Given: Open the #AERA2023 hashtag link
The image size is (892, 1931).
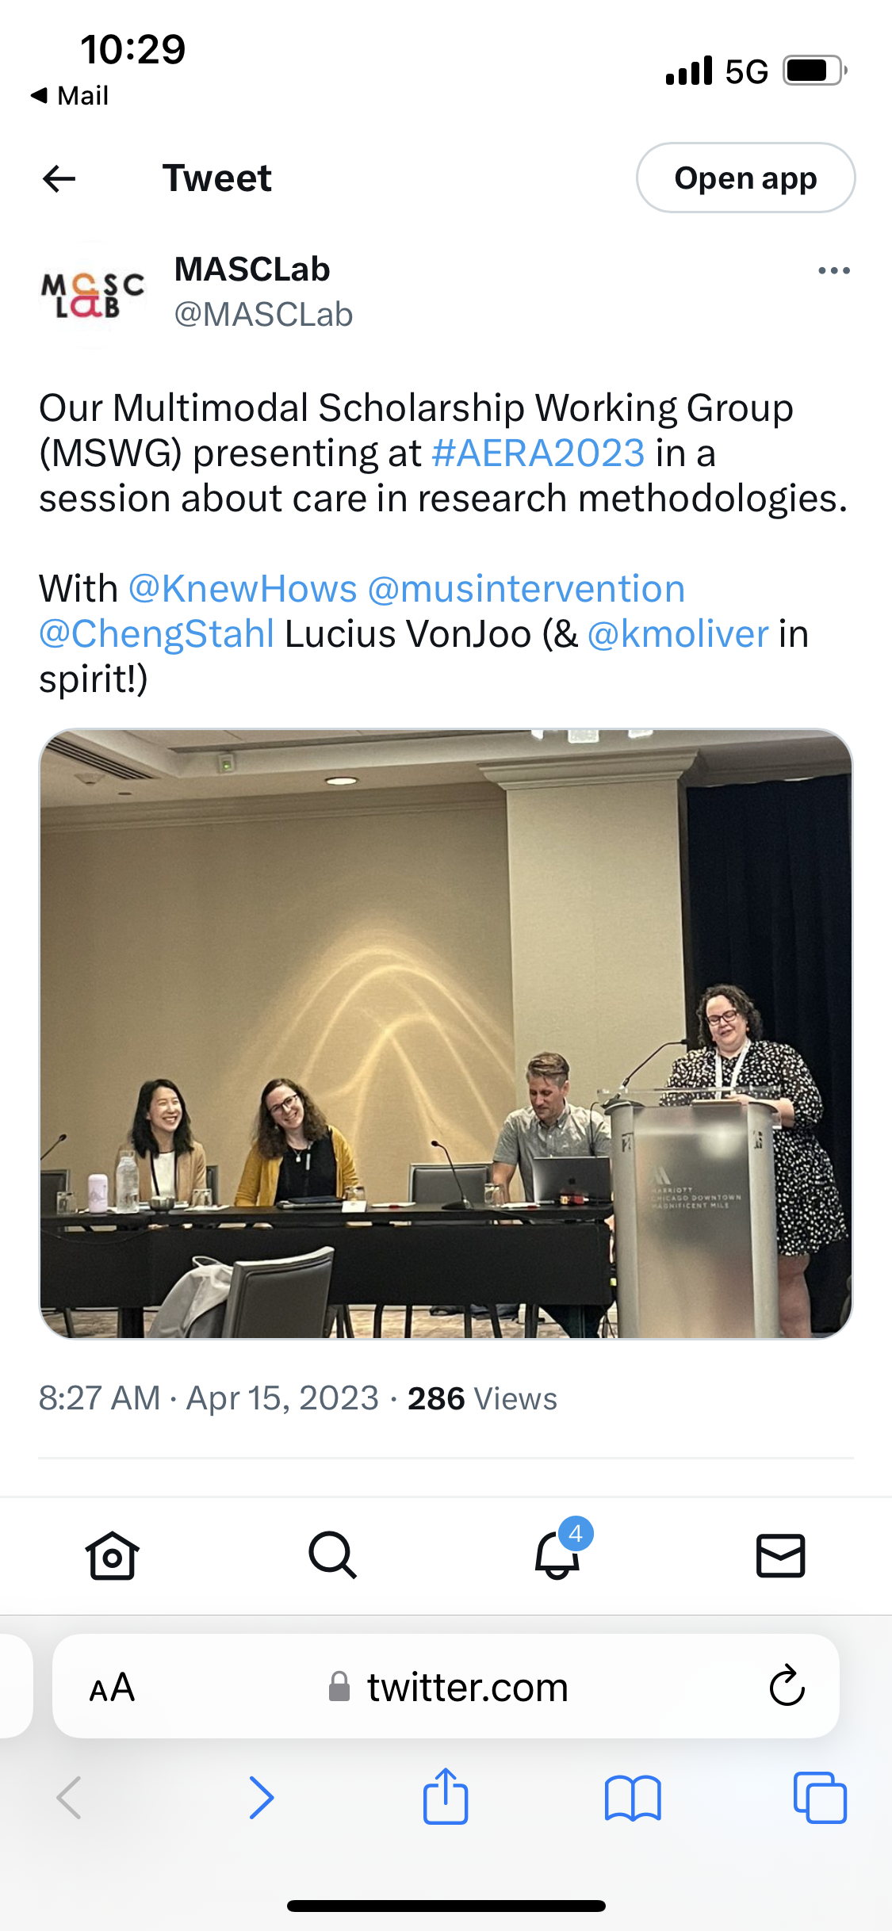Looking at the screenshot, I should coord(538,453).
